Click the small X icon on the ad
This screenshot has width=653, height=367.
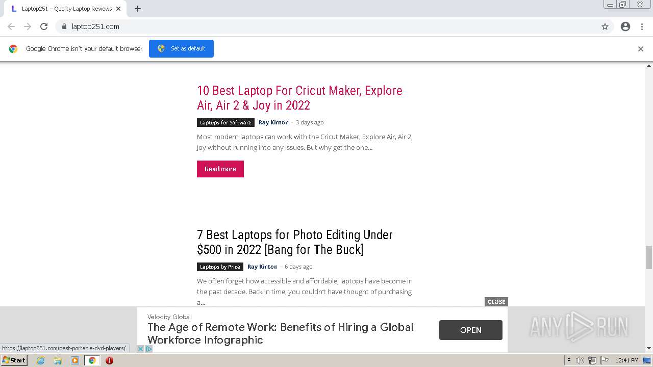pos(141,349)
